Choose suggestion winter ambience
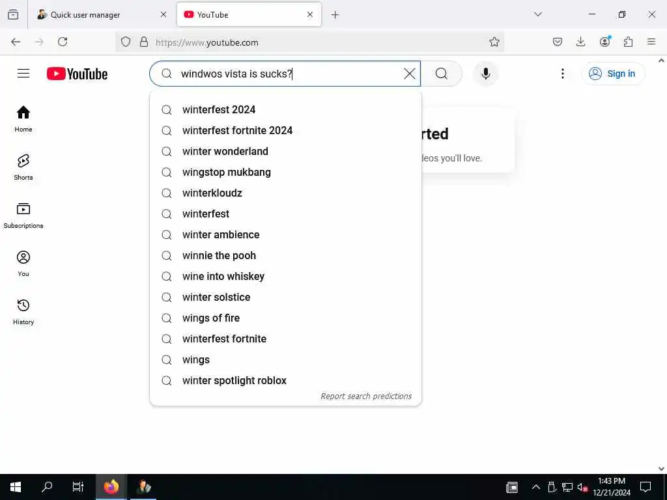667x500 pixels. pyautogui.click(x=285, y=234)
